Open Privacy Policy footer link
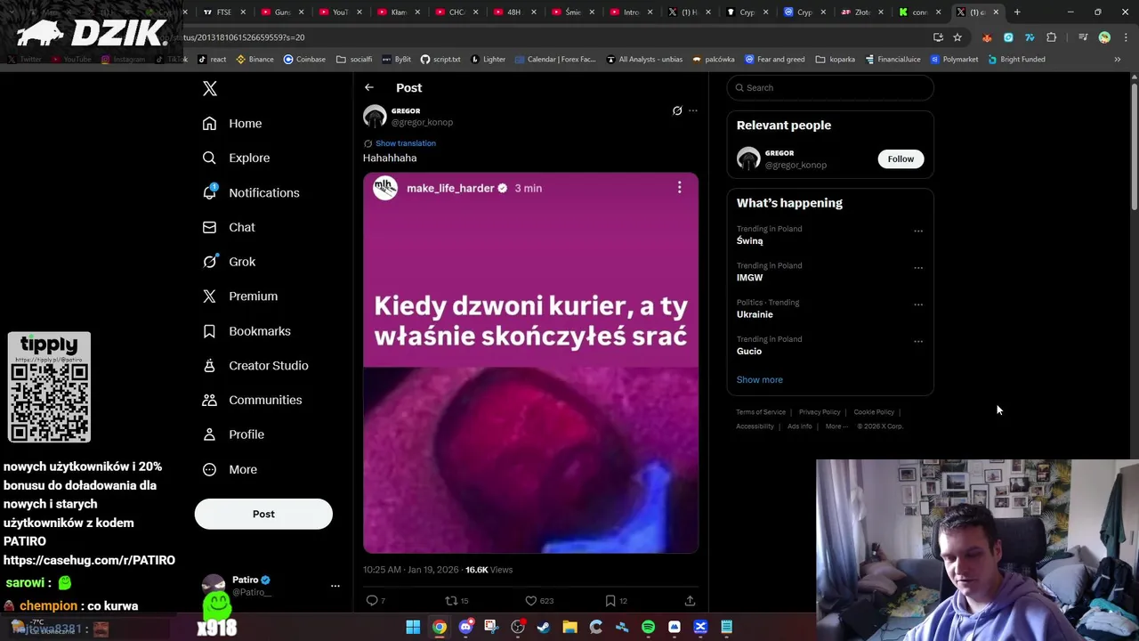 [x=820, y=412]
